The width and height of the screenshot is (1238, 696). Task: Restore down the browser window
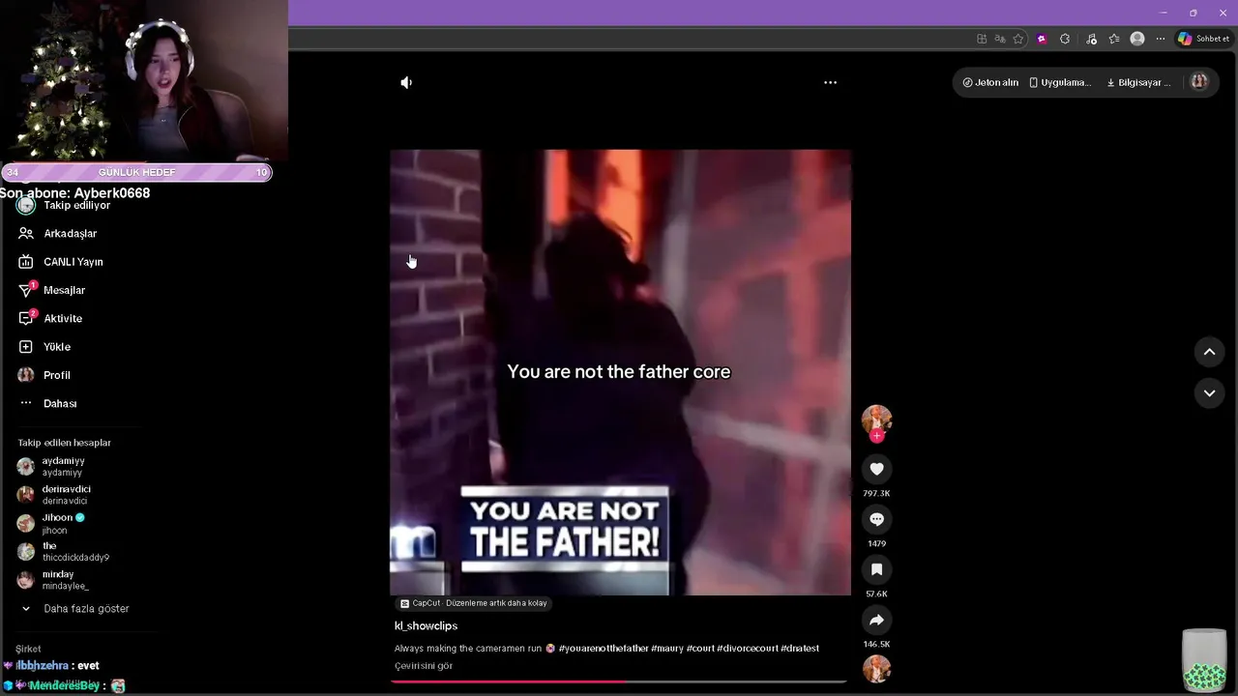pyautogui.click(x=1193, y=13)
